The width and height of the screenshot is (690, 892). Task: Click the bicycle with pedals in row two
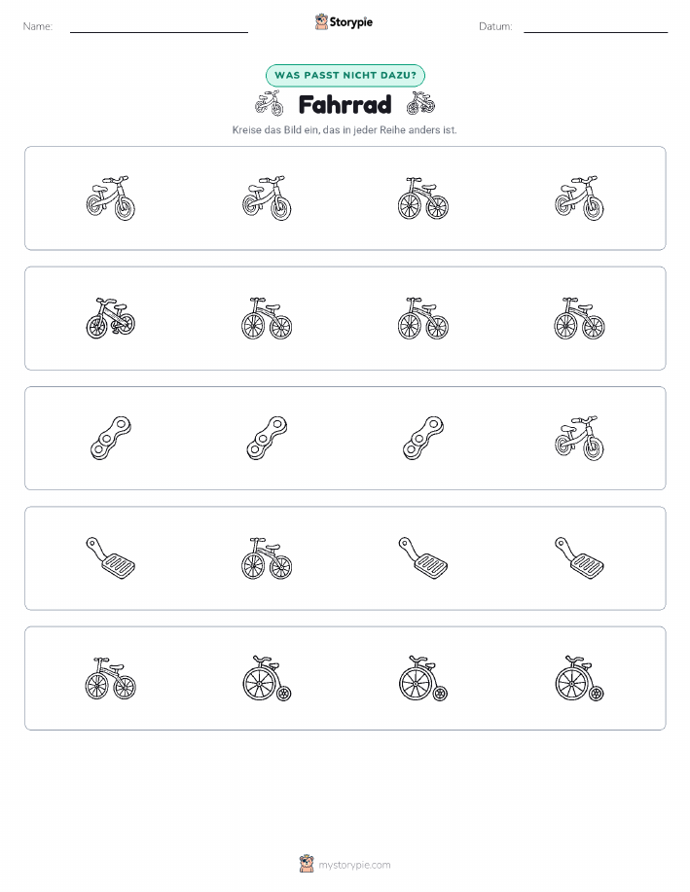[x=110, y=318]
